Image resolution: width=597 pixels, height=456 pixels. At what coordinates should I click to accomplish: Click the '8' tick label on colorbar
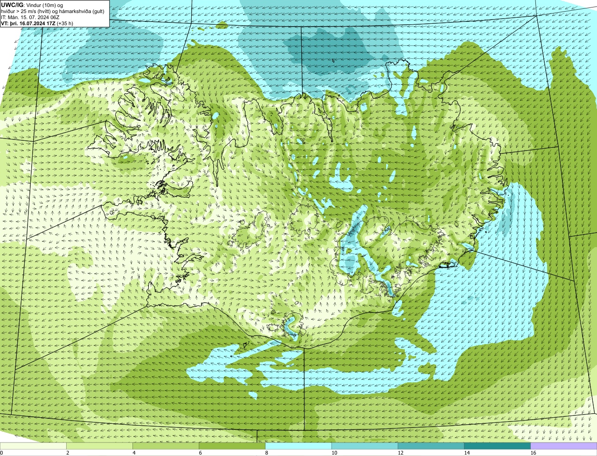click(266, 453)
